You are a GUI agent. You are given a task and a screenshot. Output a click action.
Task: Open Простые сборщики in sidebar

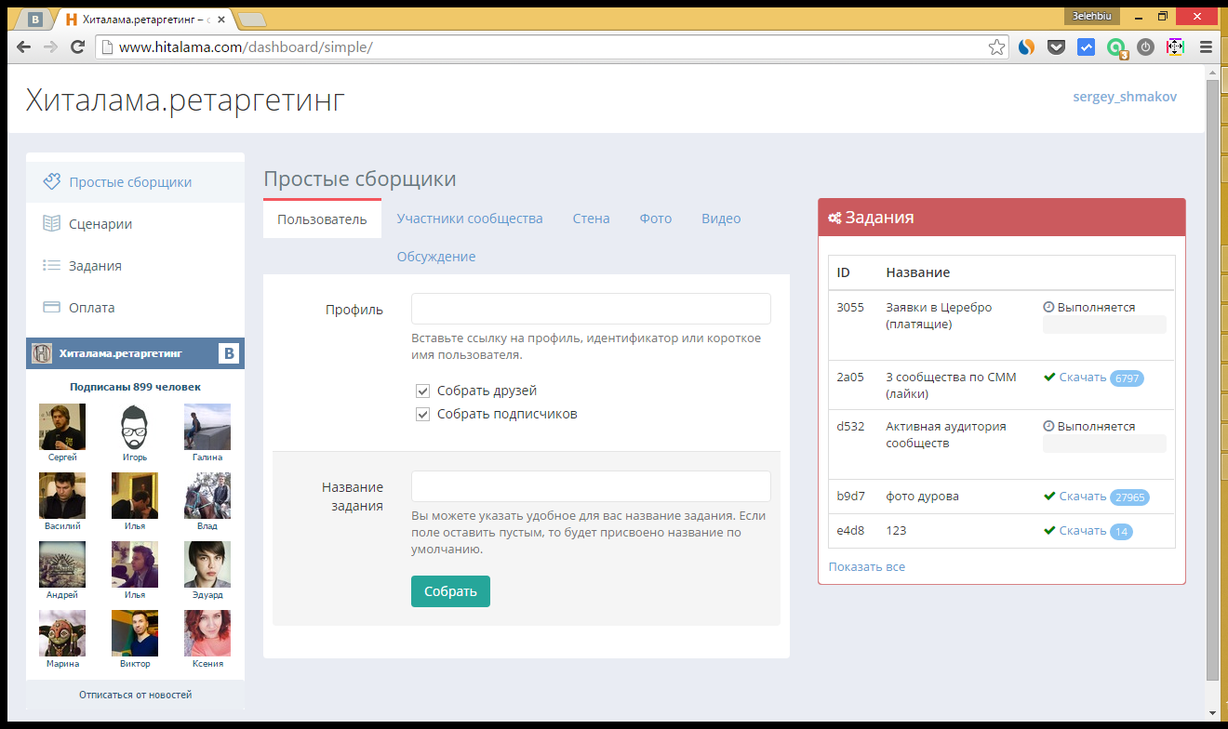point(136,181)
